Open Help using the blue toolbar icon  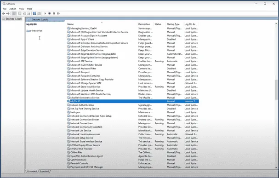point(34,13)
